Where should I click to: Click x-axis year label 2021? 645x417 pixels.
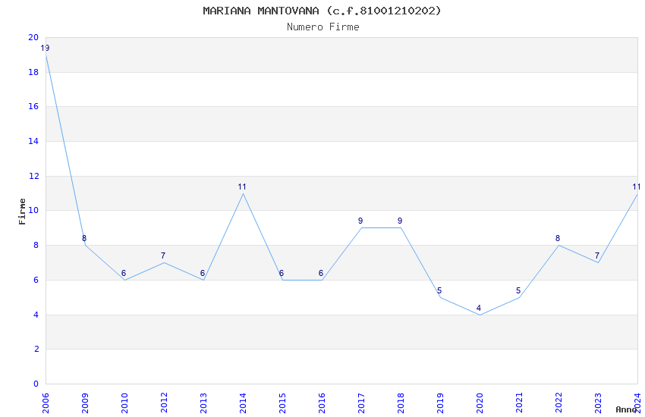[x=520, y=403]
